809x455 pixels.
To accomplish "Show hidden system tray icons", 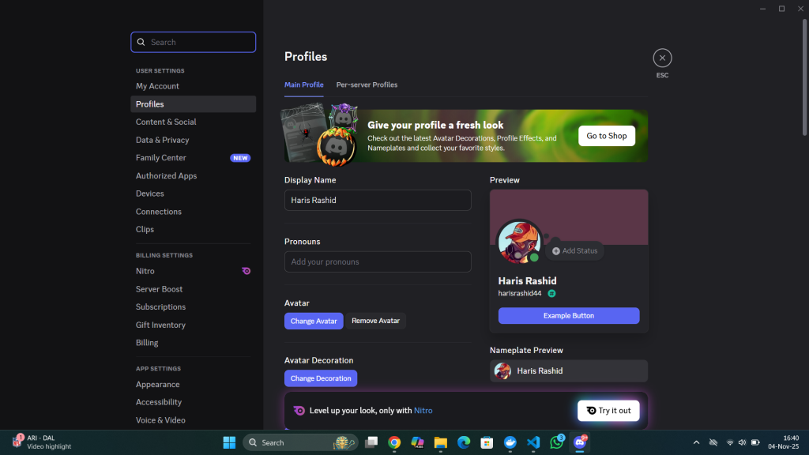I will point(696,442).
